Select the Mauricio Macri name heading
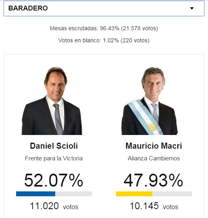208x218 pixels. (x=154, y=146)
